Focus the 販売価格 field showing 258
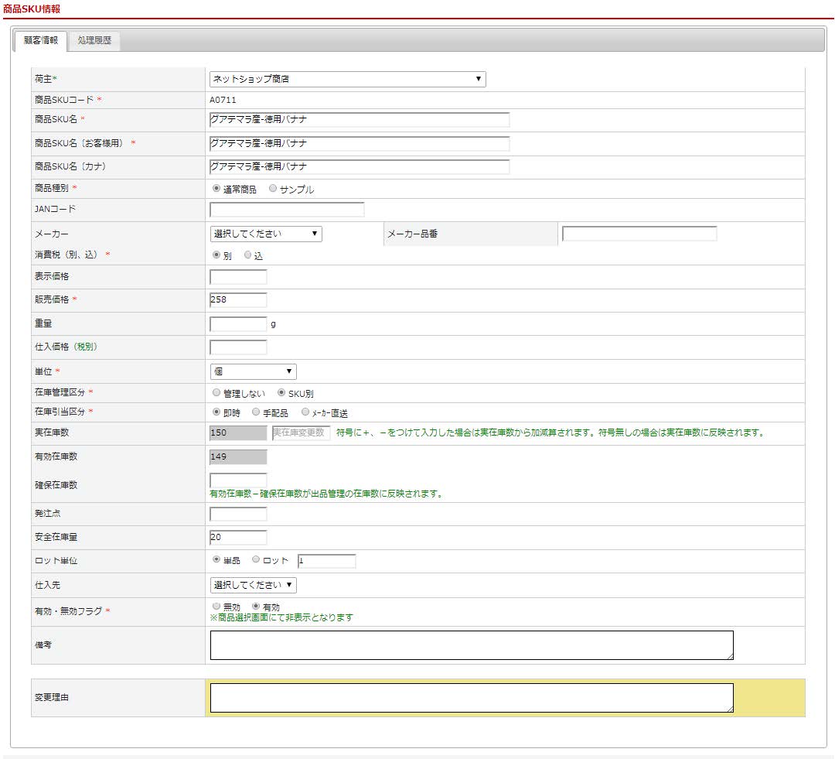The height and width of the screenshot is (759, 835). (238, 300)
